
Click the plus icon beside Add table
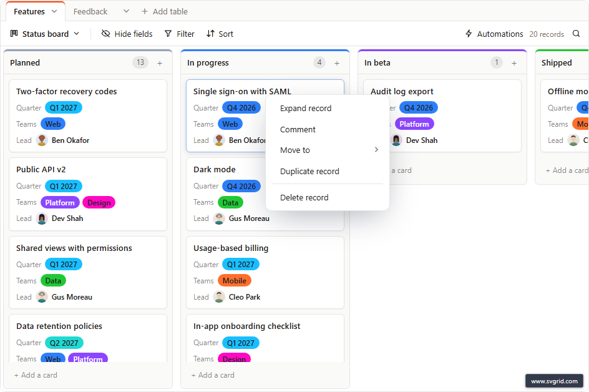(144, 11)
